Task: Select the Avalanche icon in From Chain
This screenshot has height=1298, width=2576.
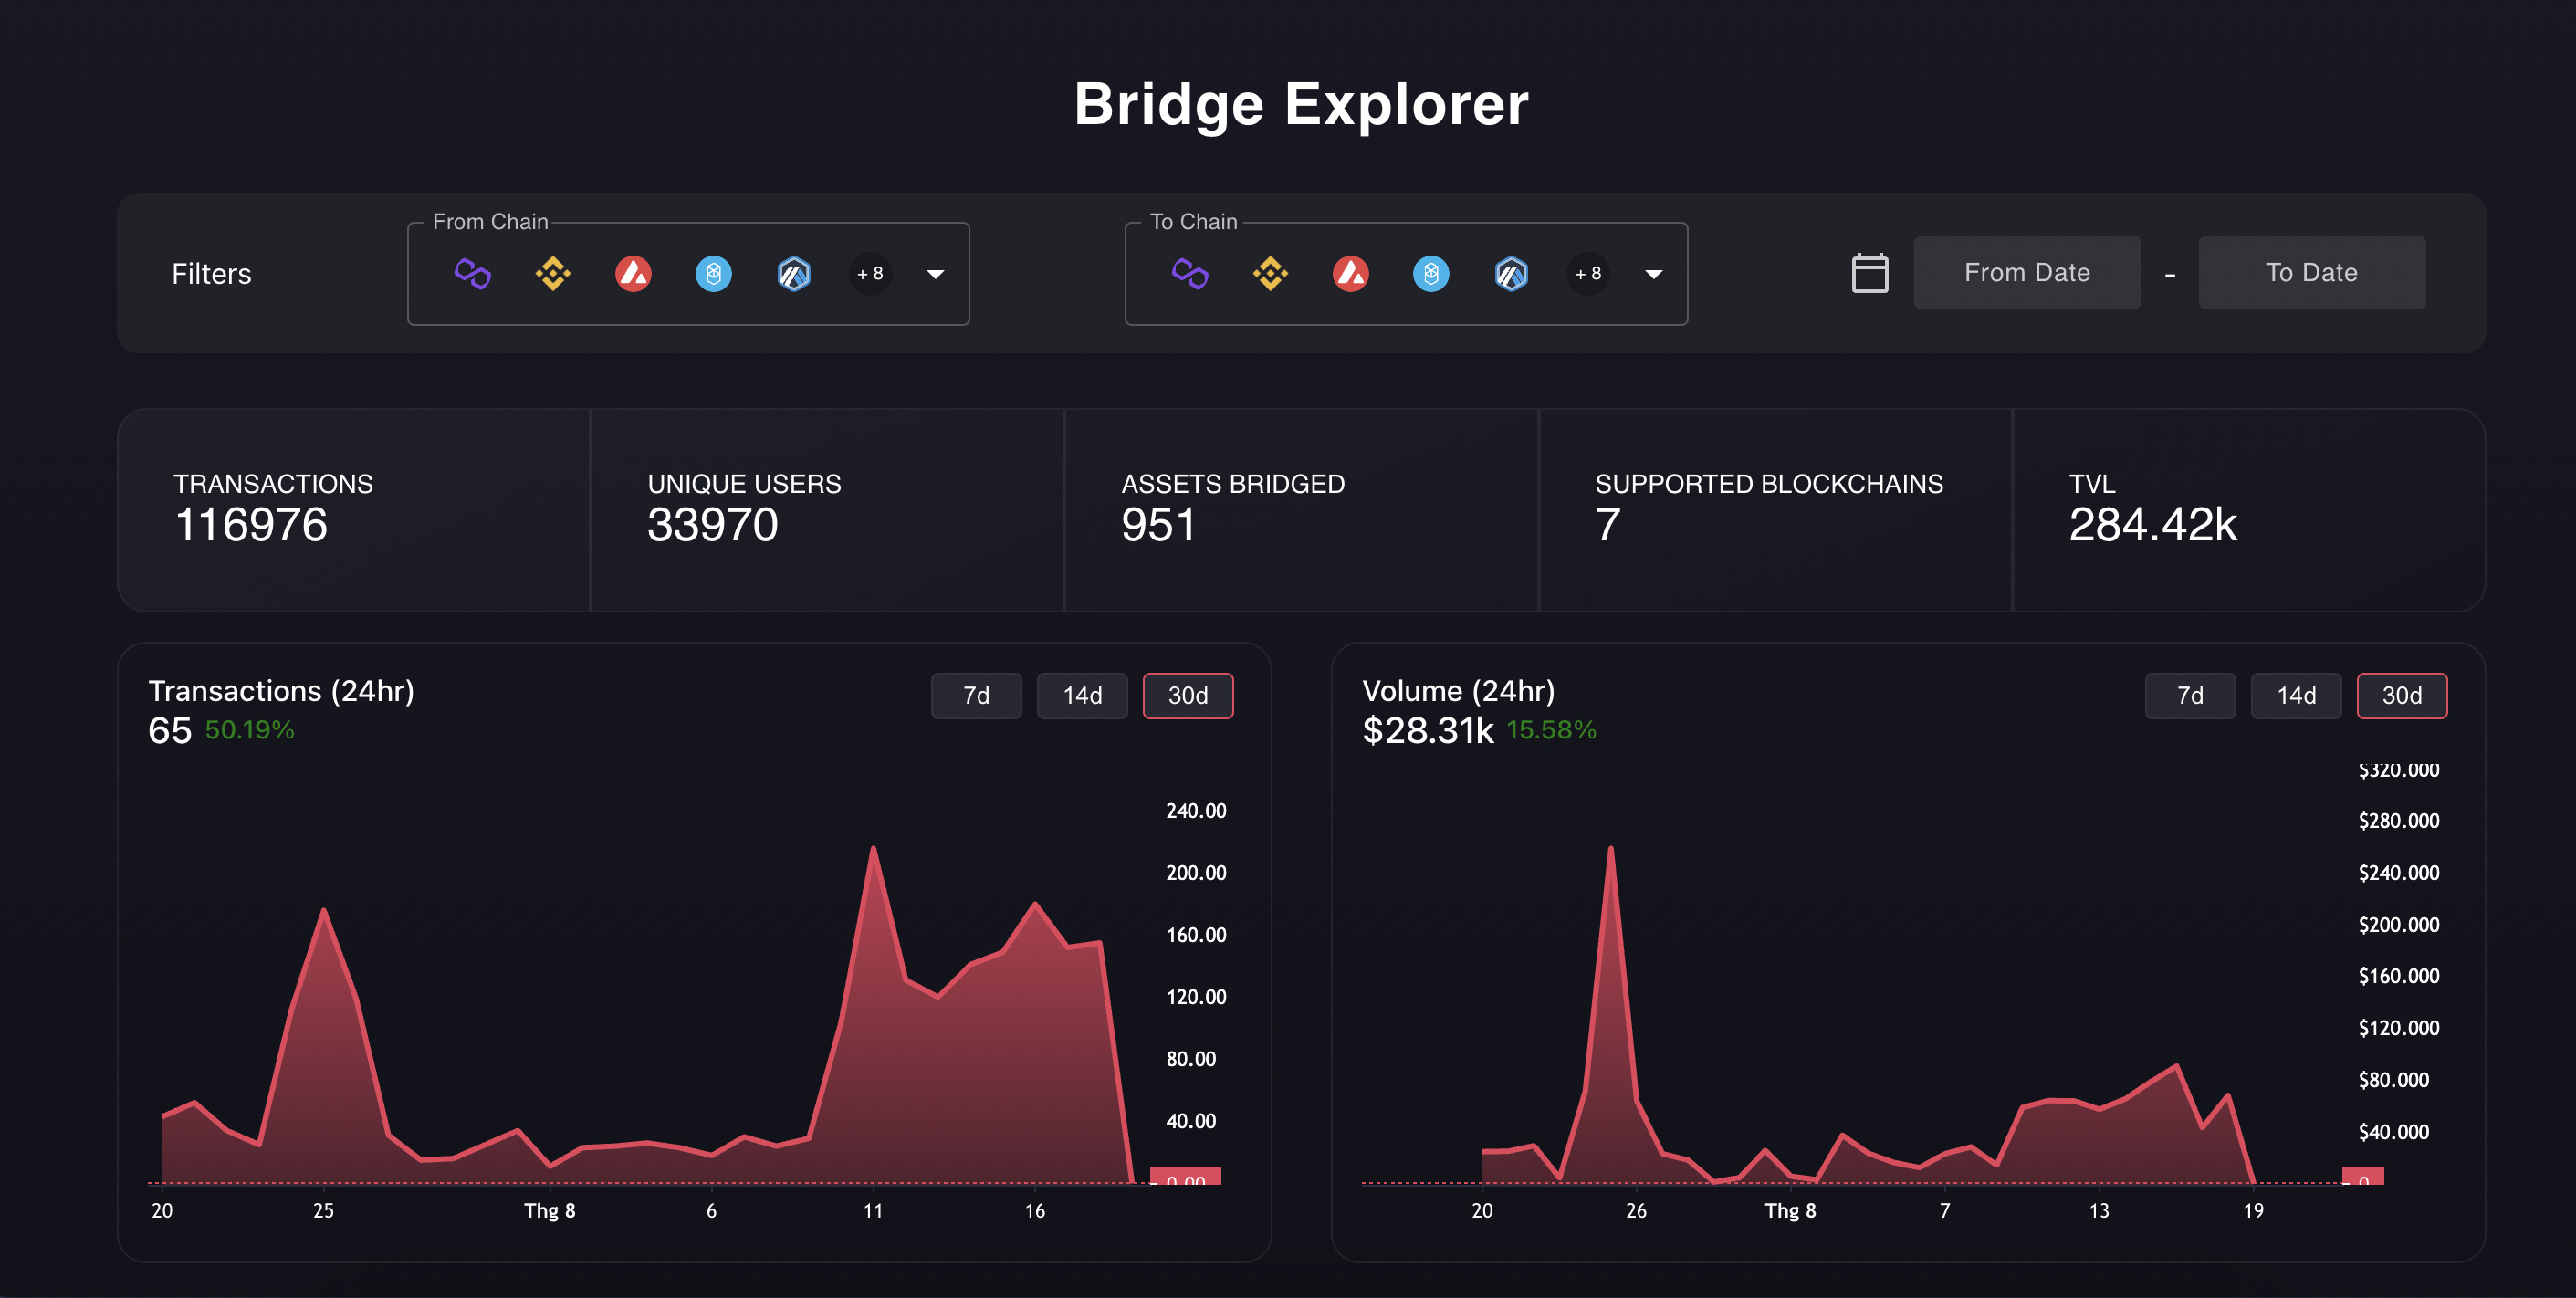Action: pyautogui.click(x=633, y=273)
